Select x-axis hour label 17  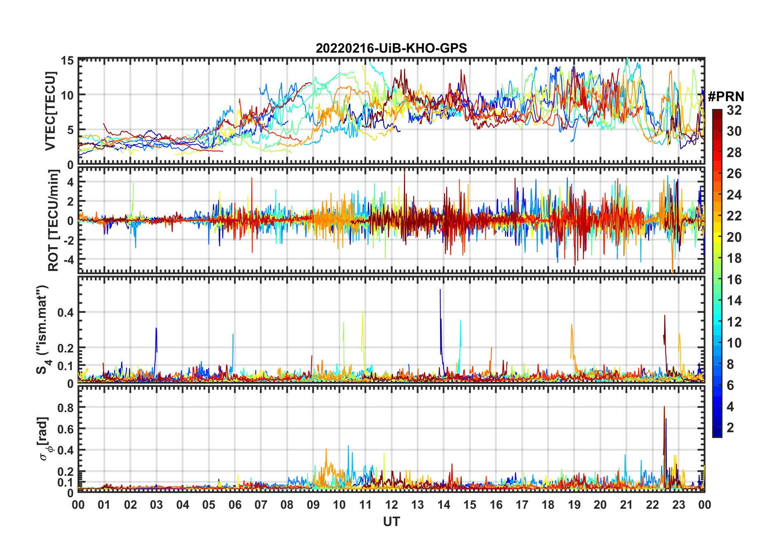522,505
